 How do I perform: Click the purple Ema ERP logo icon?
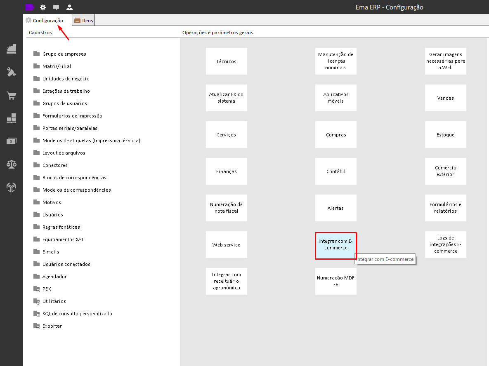click(x=29, y=7)
